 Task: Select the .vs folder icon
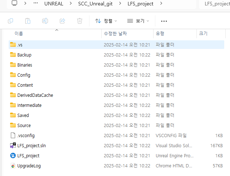13,45
